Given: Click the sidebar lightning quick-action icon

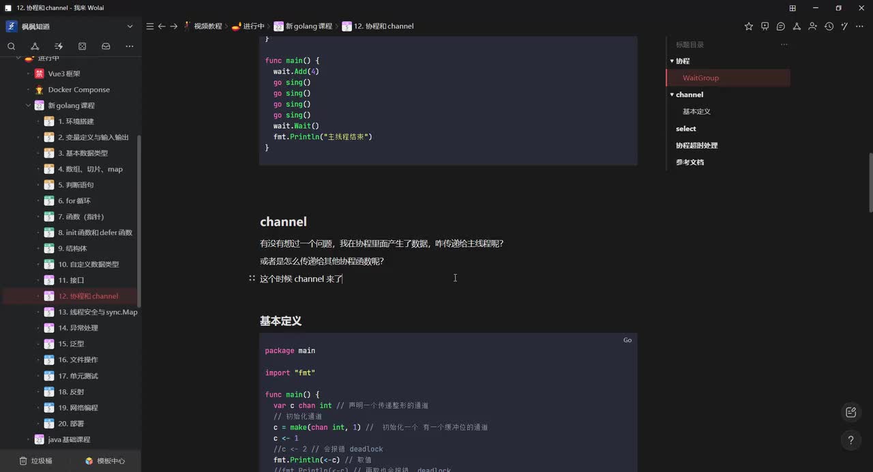Looking at the screenshot, I should [x=59, y=46].
